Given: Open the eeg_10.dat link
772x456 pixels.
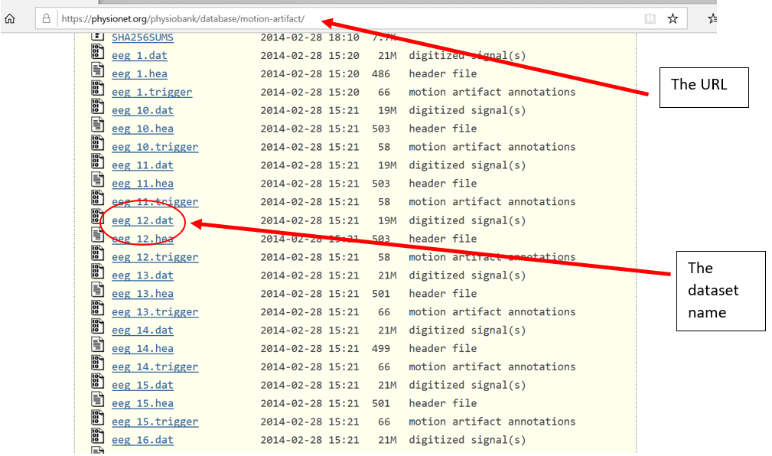Looking at the screenshot, I should tap(142, 110).
